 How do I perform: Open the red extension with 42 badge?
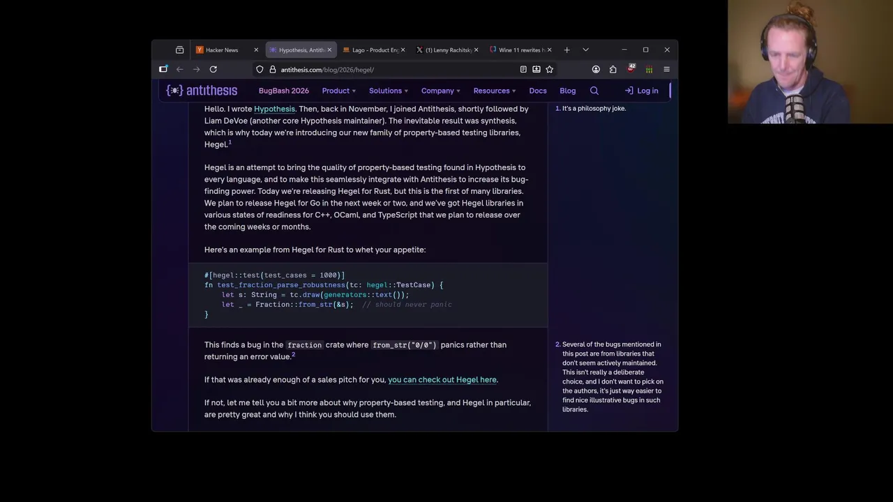631,69
